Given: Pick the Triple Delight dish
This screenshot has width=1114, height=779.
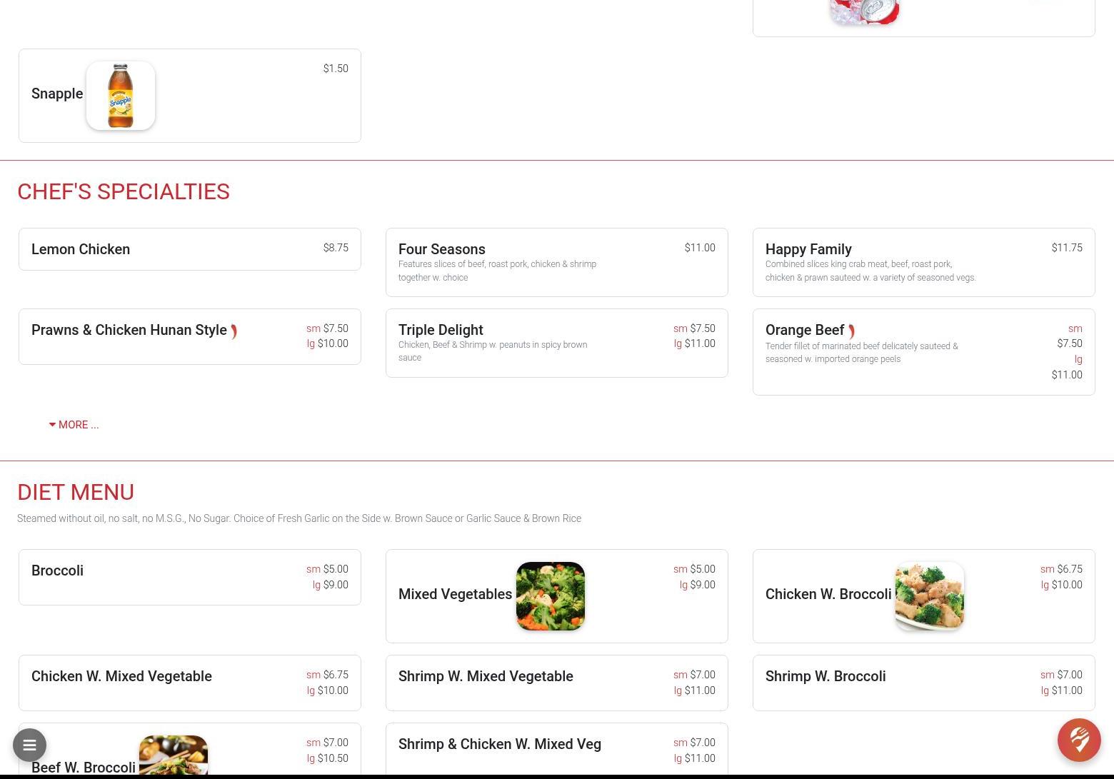Looking at the screenshot, I should 557,343.
